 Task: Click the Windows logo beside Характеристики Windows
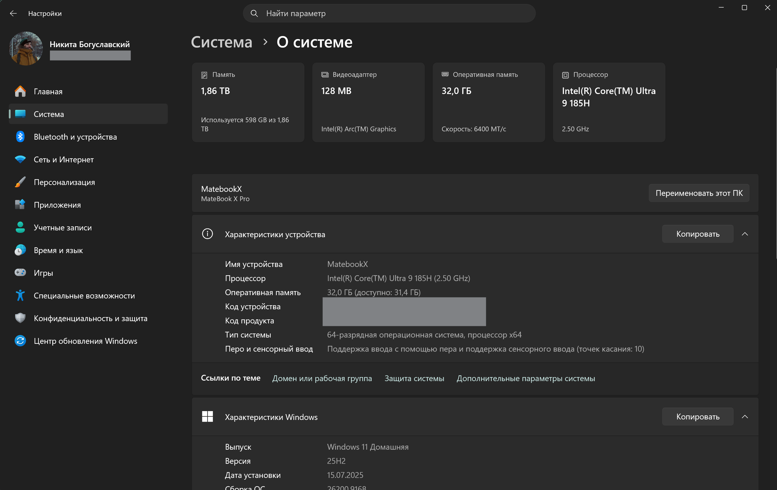207,416
